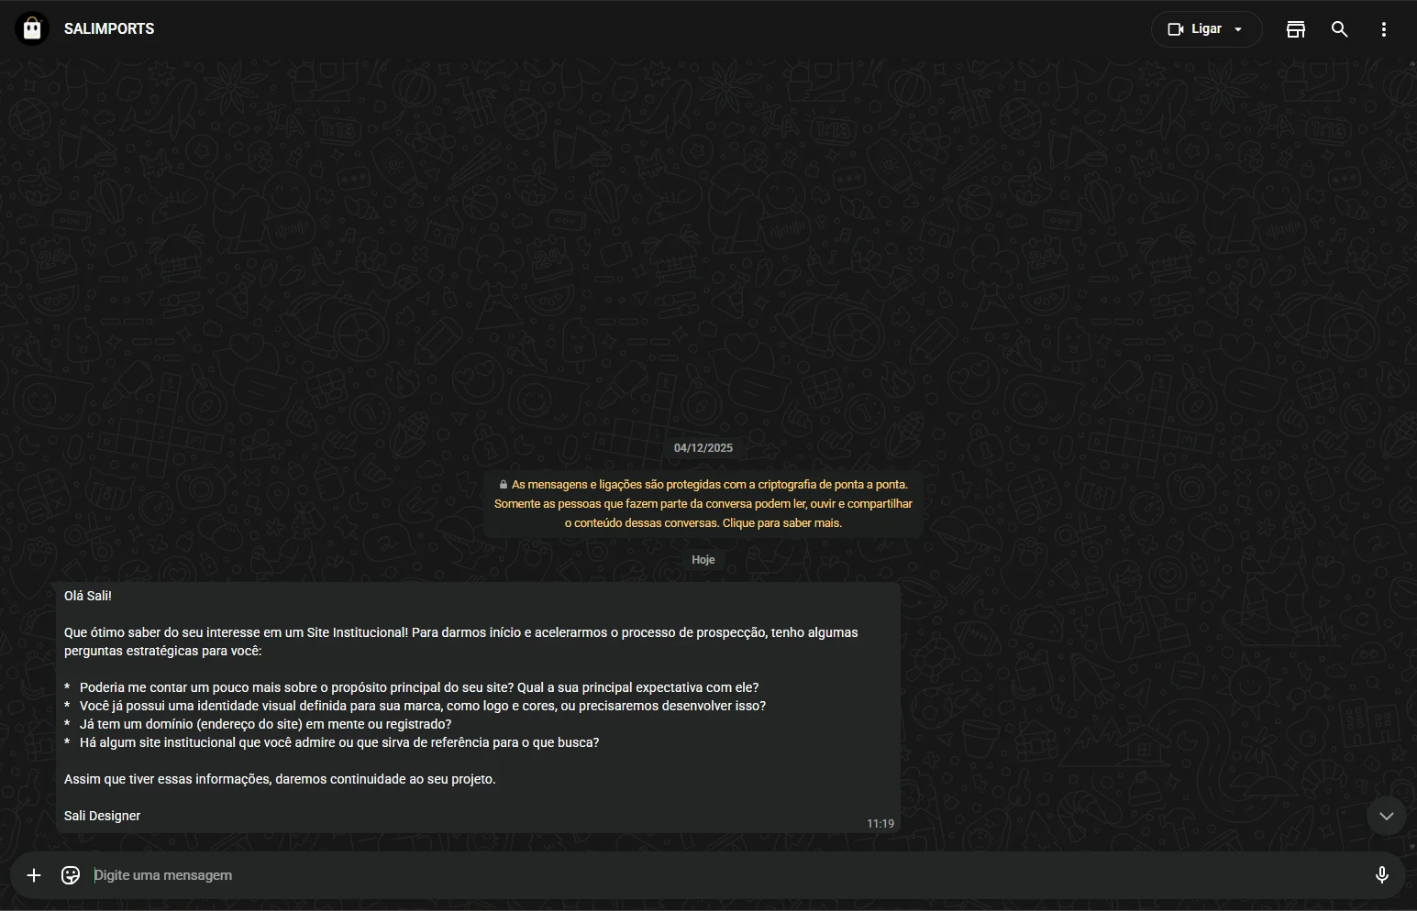Click the lock icon in encryption notice
The image size is (1417, 911).
point(504,485)
